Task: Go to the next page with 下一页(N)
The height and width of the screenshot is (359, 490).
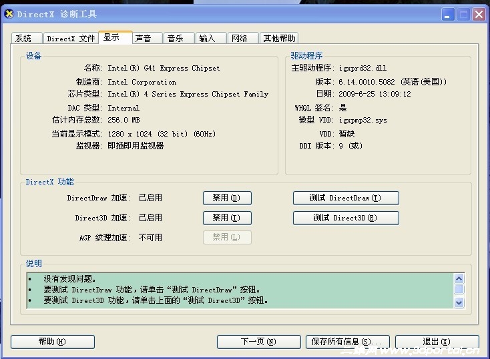Action: tap(259, 342)
